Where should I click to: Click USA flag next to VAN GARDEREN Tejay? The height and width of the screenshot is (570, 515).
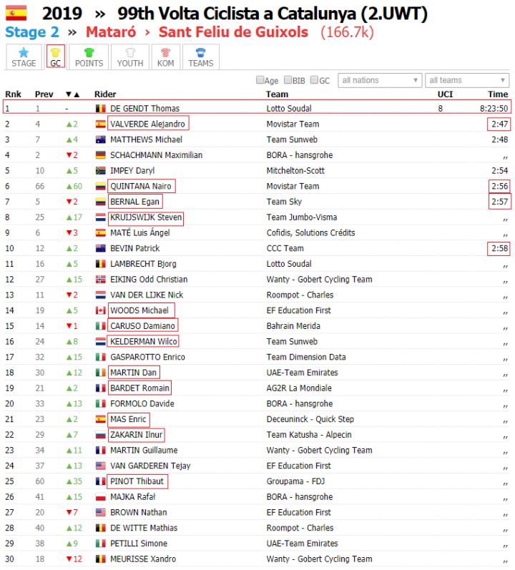[x=100, y=466]
